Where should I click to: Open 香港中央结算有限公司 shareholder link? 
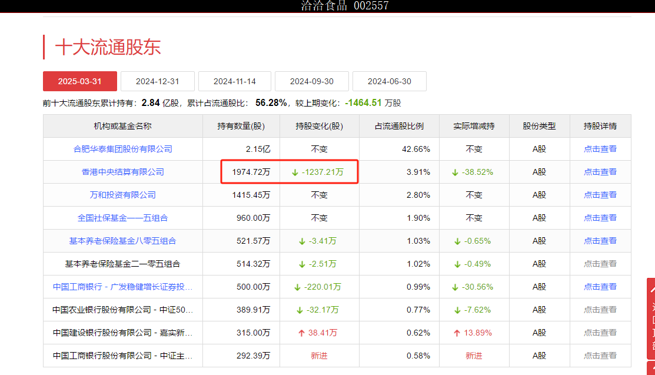[123, 172]
